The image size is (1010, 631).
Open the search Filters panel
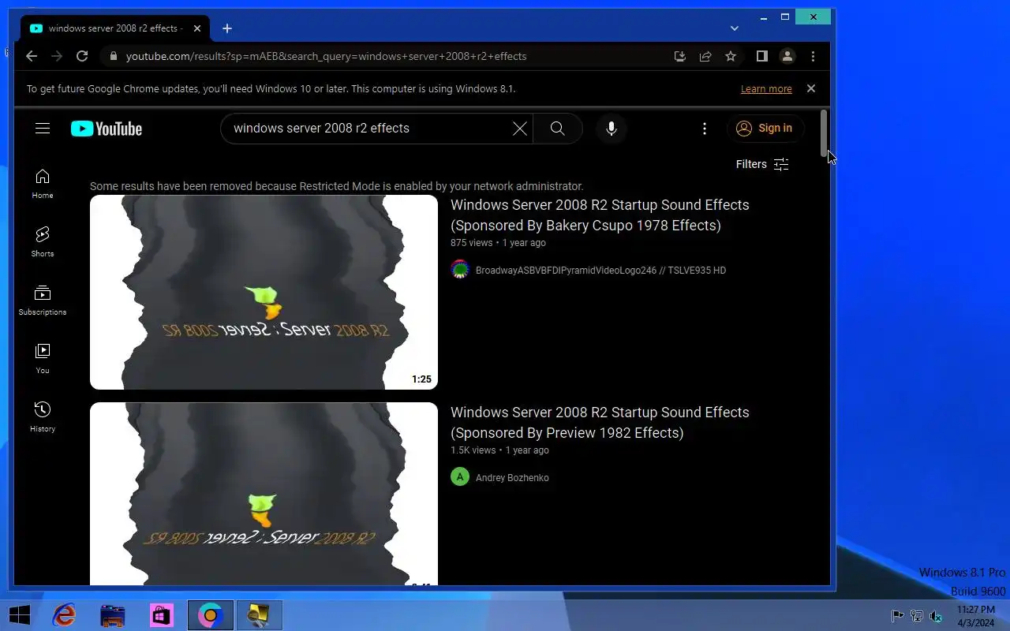[x=762, y=164]
